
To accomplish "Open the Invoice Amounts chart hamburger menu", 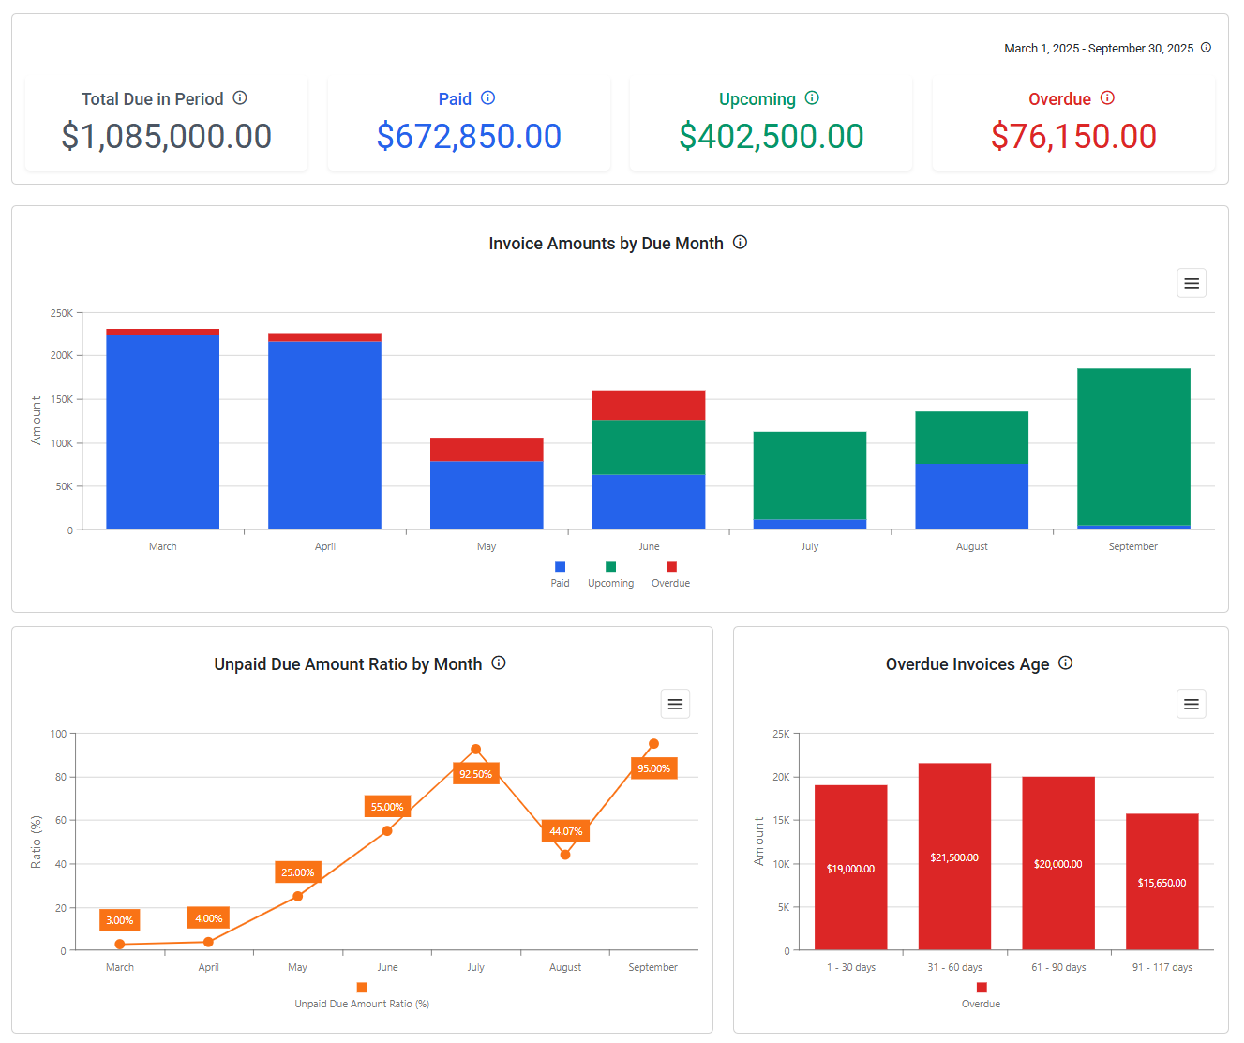I will tap(1192, 283).
